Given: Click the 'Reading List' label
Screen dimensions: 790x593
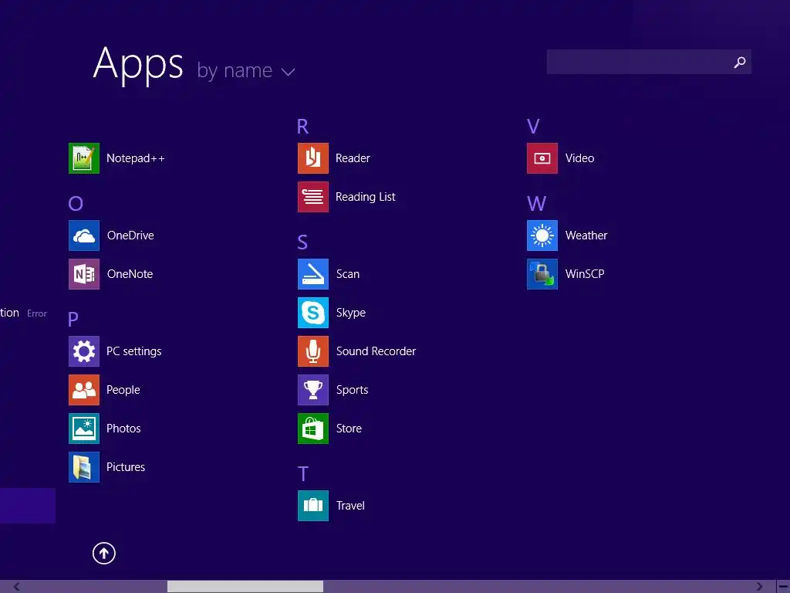Looking at the screenshot, I should pyautogui.click(x=365, y=197).
